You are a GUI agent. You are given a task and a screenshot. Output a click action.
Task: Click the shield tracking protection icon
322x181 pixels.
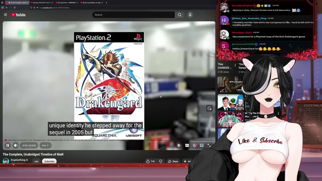[31, 8]
